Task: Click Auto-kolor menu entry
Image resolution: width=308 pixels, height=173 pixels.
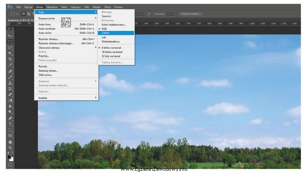Action: click(66, 33)
